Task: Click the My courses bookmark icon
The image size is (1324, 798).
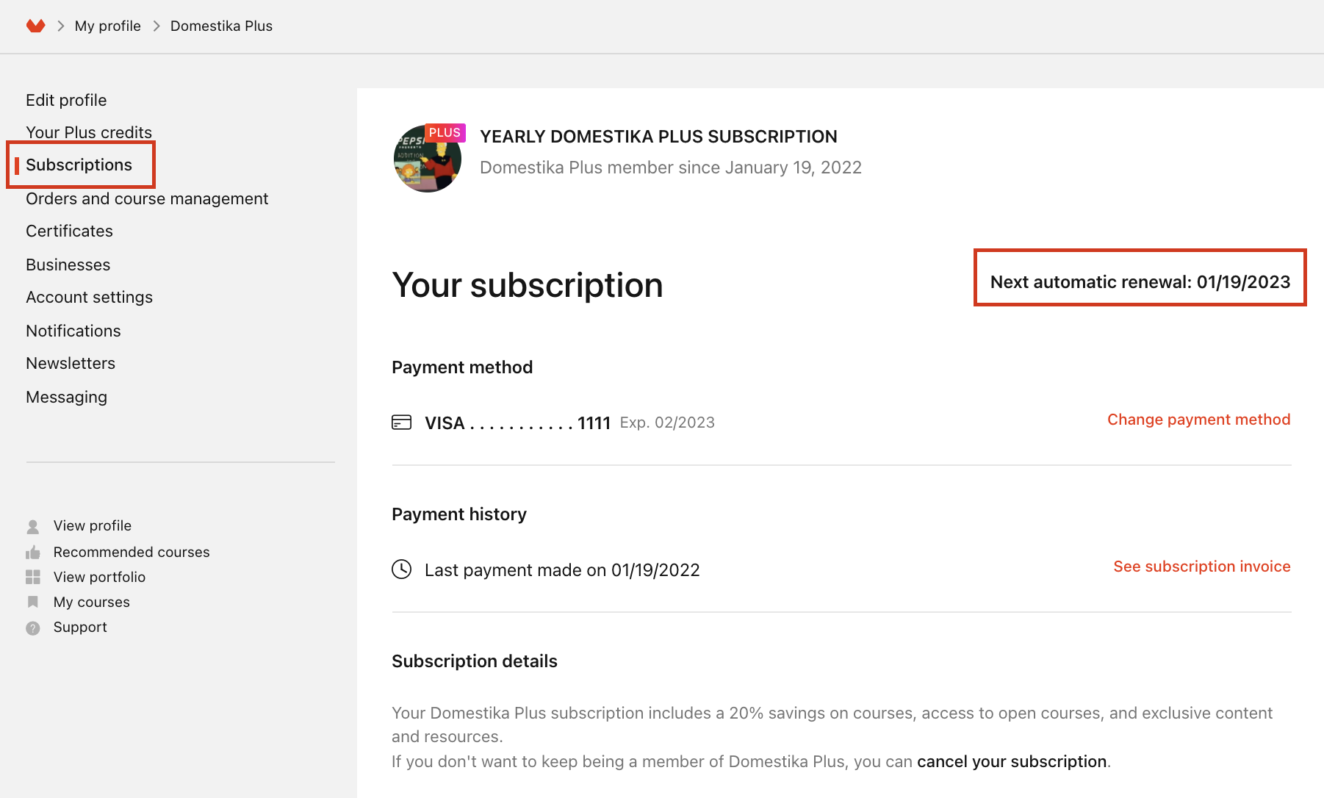Action: pyautogui.click(x=33, y=602)
